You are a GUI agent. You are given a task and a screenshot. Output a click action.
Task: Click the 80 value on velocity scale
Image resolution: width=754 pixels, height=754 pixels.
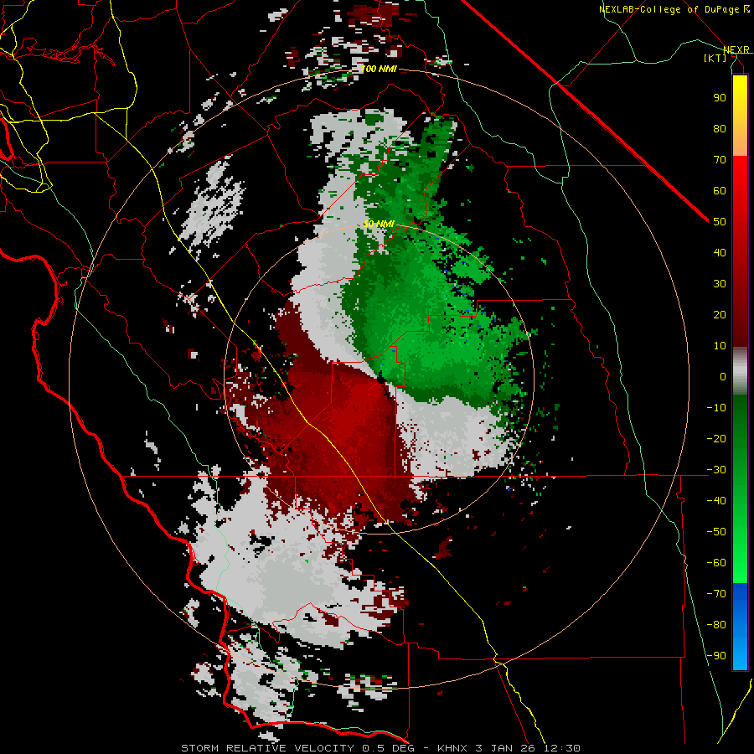tap(720, 128)
